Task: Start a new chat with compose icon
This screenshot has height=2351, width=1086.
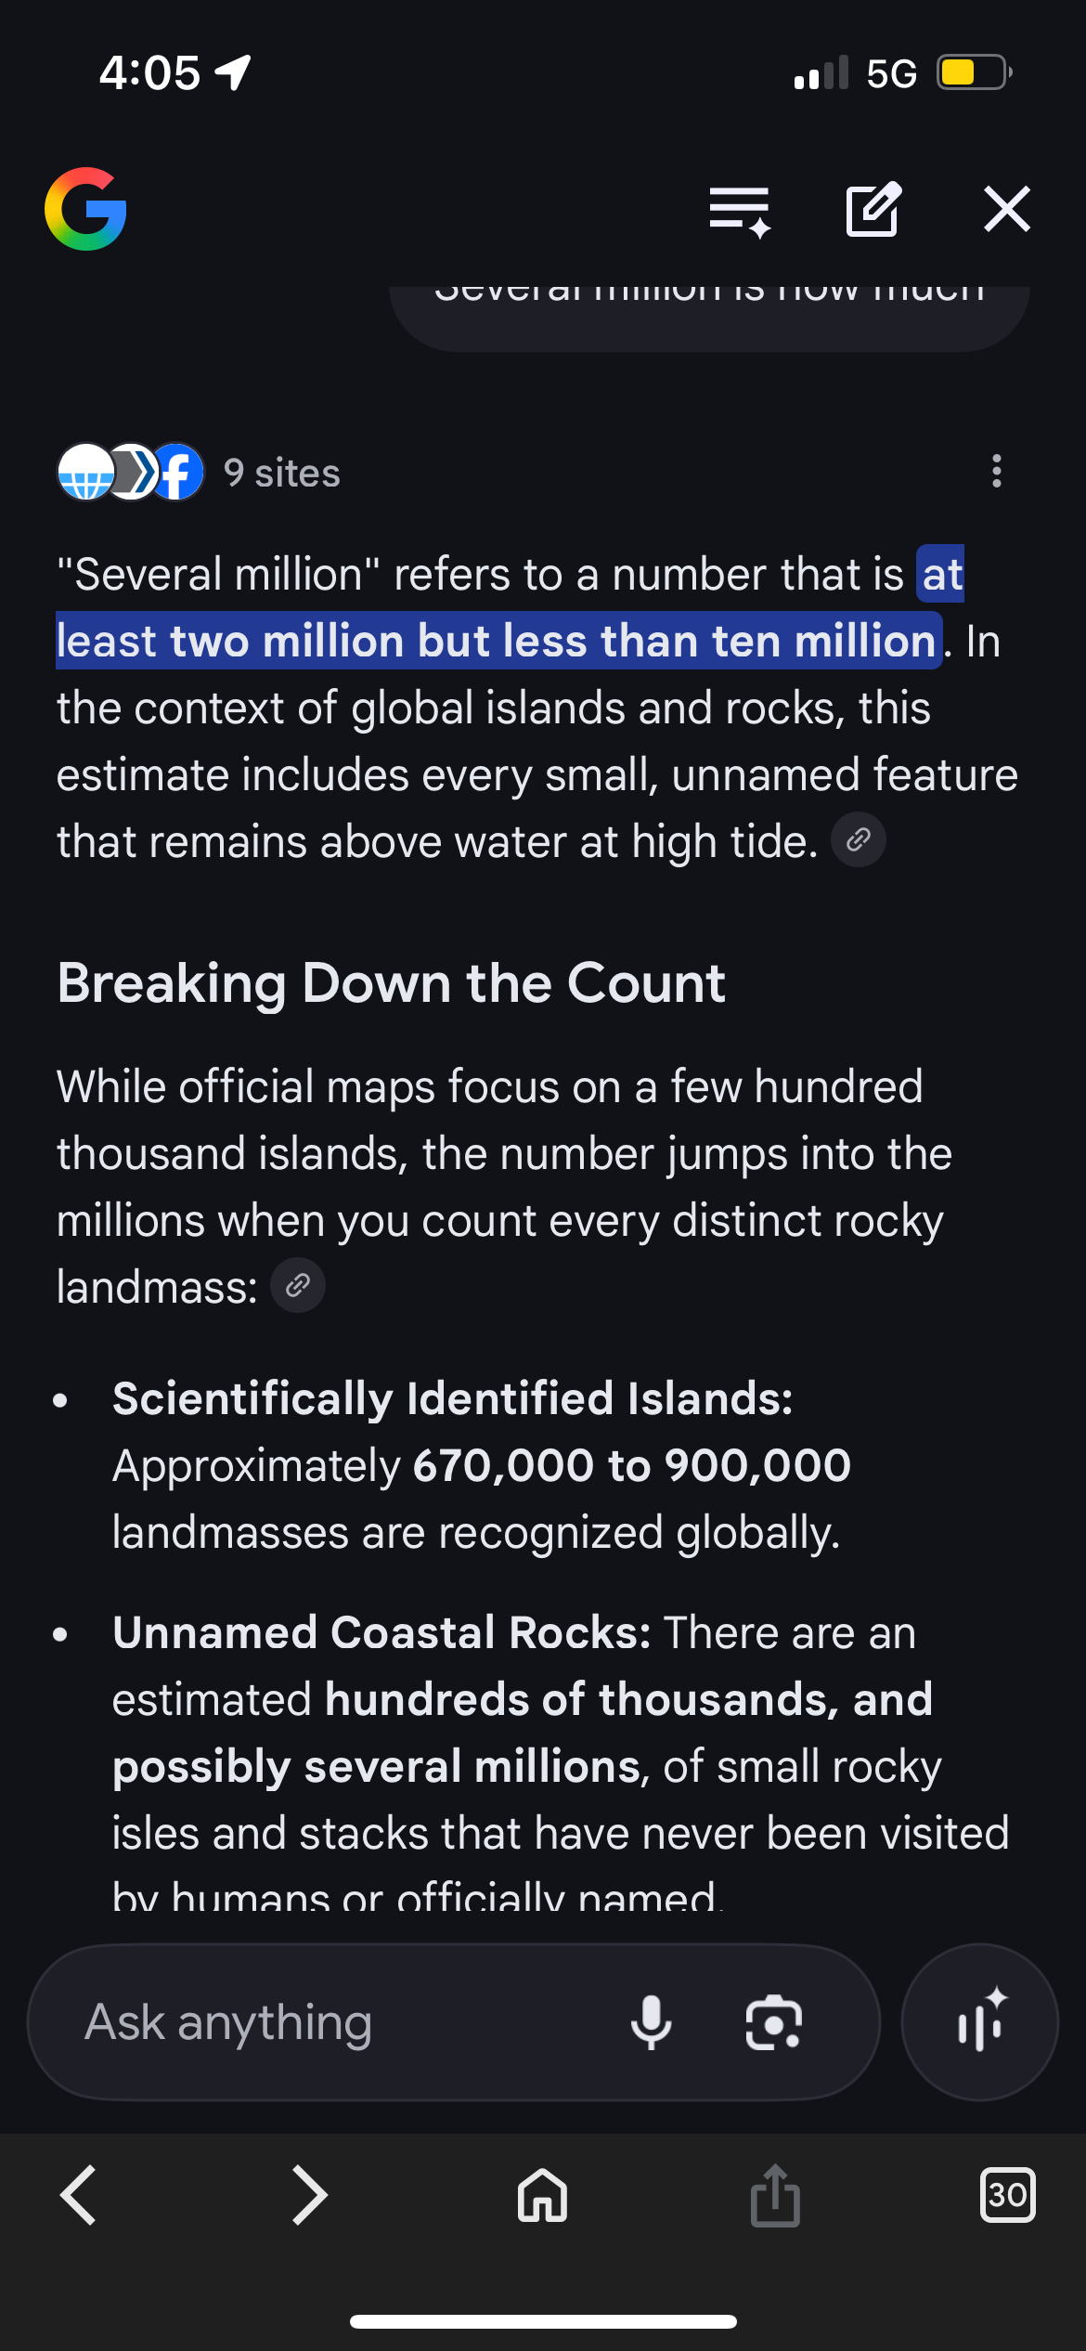Action: [873, 210]
